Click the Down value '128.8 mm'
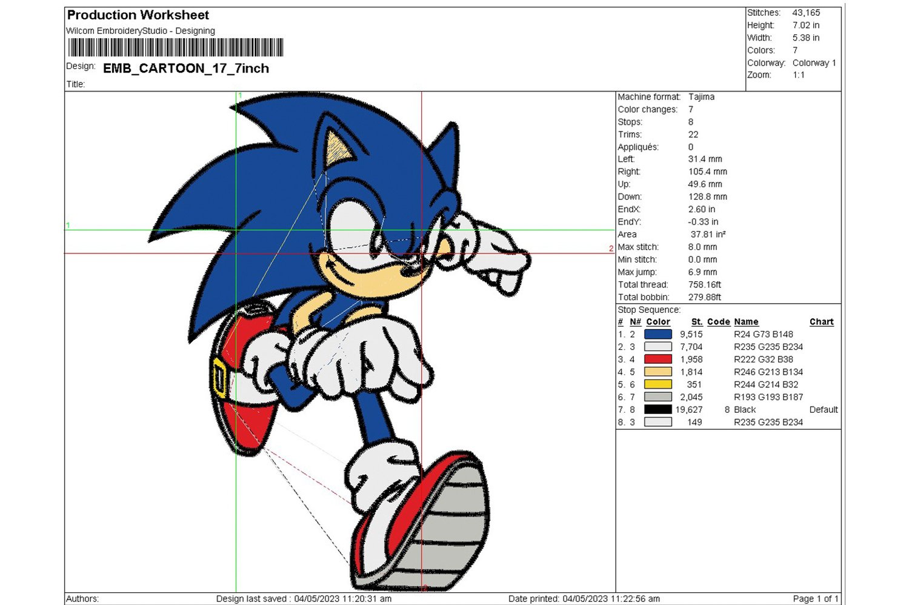The height and width of the screenshot is (605, 909). 708,197
